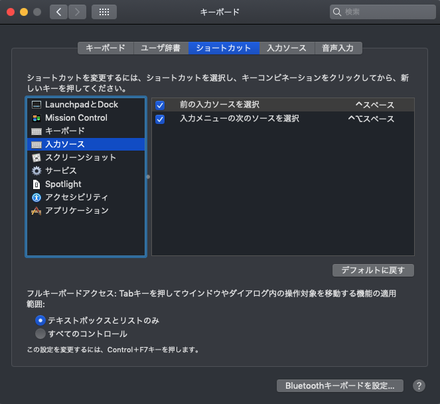The height and width of the screenshot is (404, 440).
Task: Select すべてのコントロール radio button
Action: coord(40,334)
